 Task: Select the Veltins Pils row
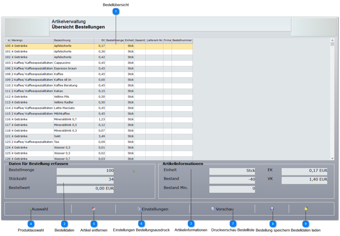pos(98,96)
